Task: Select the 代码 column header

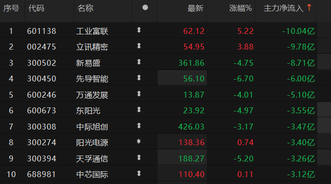Action: (x=36, y=8)
